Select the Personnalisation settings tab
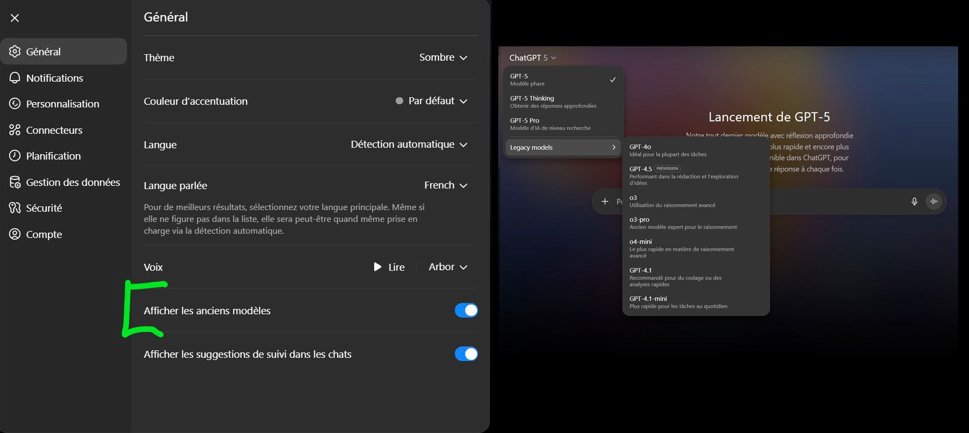 tap(64, 104)
